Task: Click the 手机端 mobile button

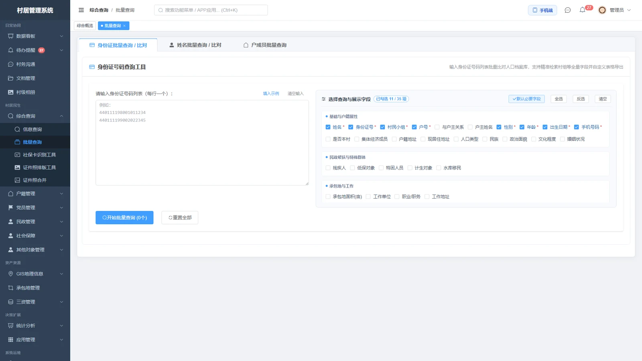Action: (542, 10)
